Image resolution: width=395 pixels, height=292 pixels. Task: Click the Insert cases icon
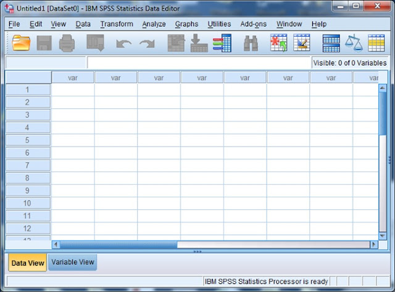click(278, 43)
